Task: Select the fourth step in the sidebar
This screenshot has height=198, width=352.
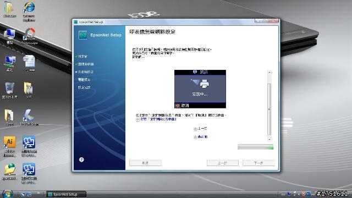Action: [x=84, y=79]
